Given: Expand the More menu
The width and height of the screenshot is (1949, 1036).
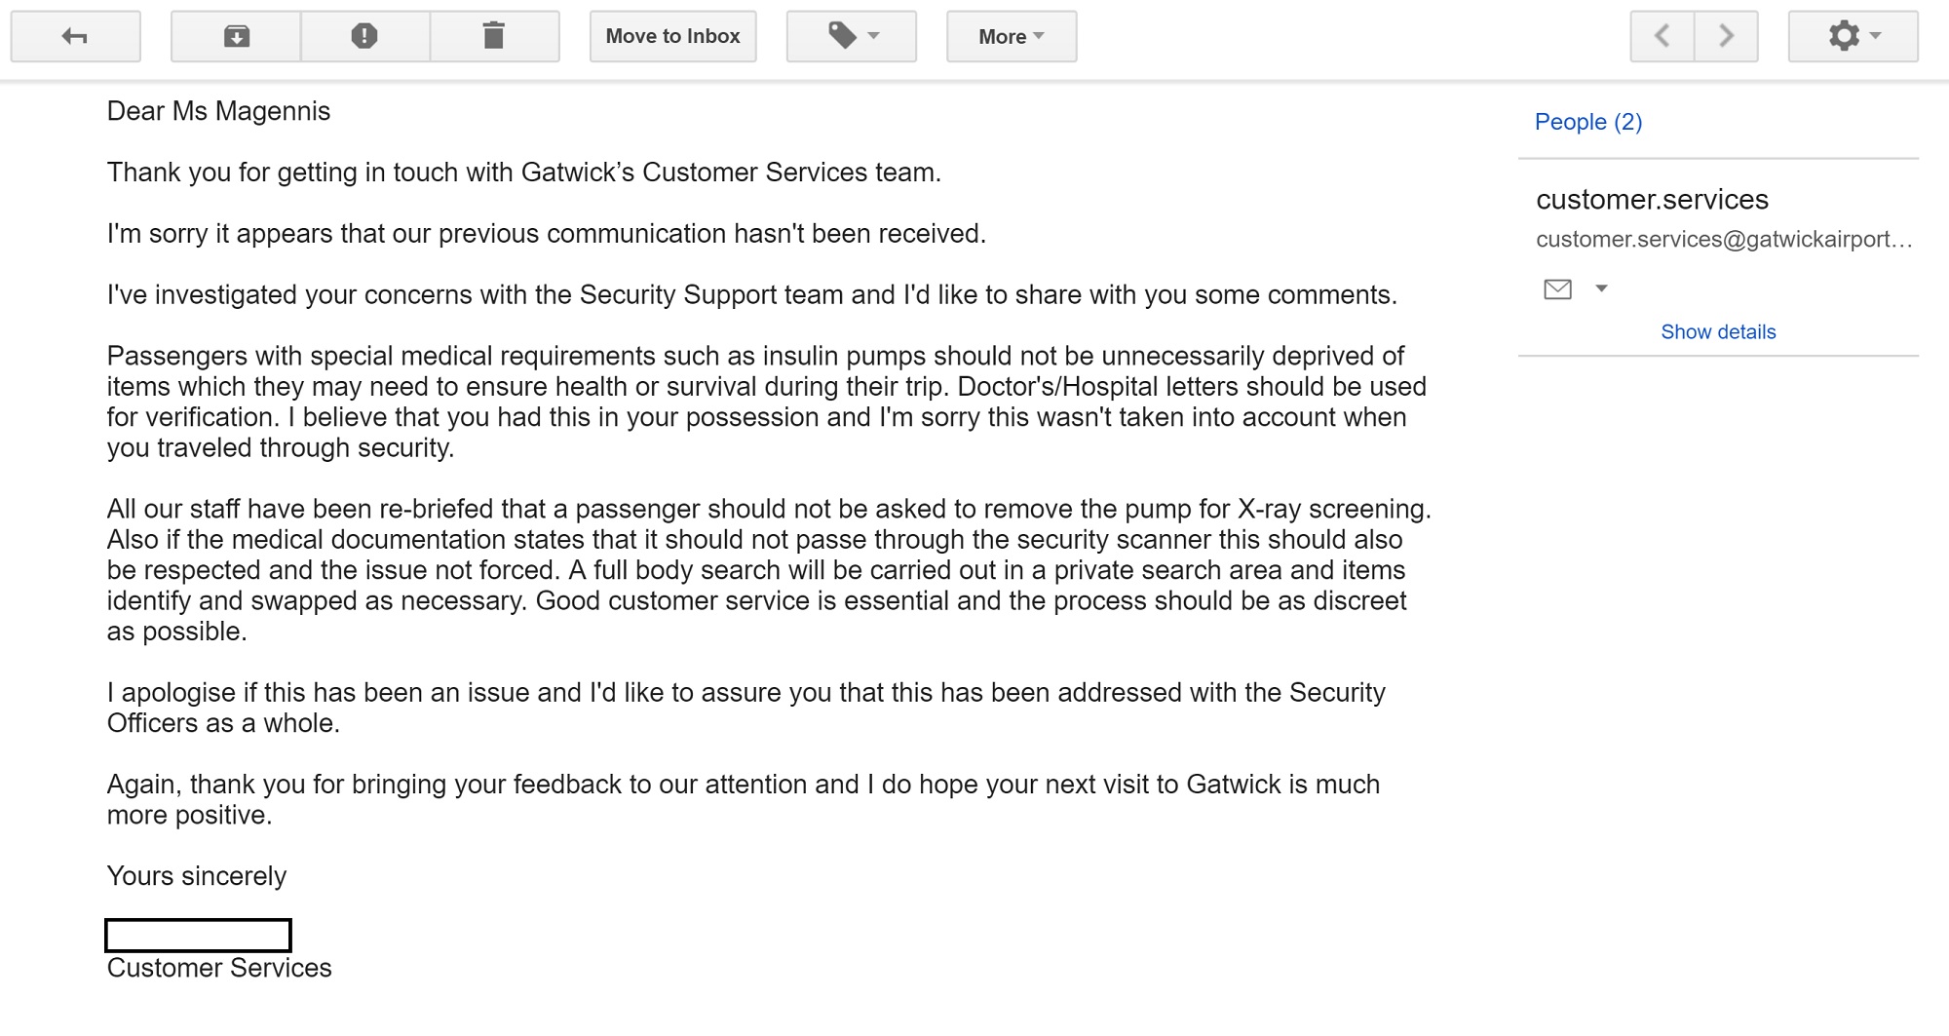Looking at the screenshot, I should click(x=1011, y=37).
